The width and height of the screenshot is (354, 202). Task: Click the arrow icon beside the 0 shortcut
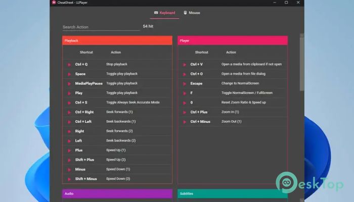185,103
